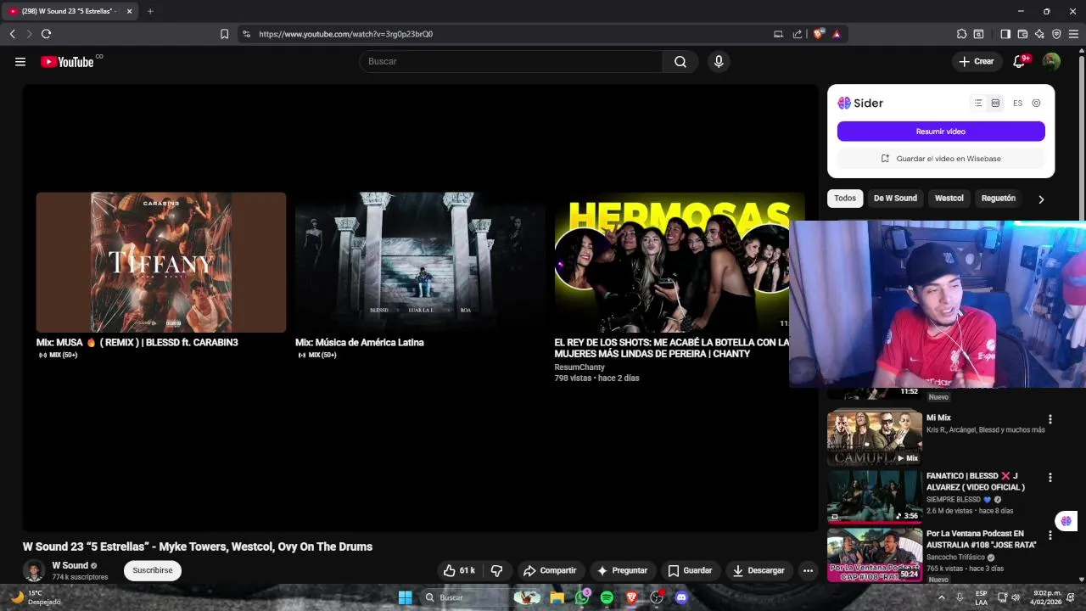The height and width of the screenshot is (611, 1086).
Task: Share the page via address bar share icon
Action: click(x=798, y=34)
